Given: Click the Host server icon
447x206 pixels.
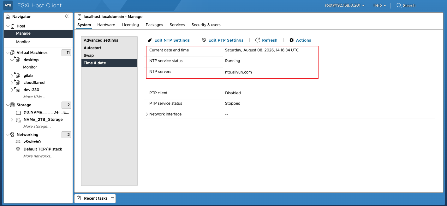Looking at the screenshot, I should pyautogui.click(x=13, y=26).
